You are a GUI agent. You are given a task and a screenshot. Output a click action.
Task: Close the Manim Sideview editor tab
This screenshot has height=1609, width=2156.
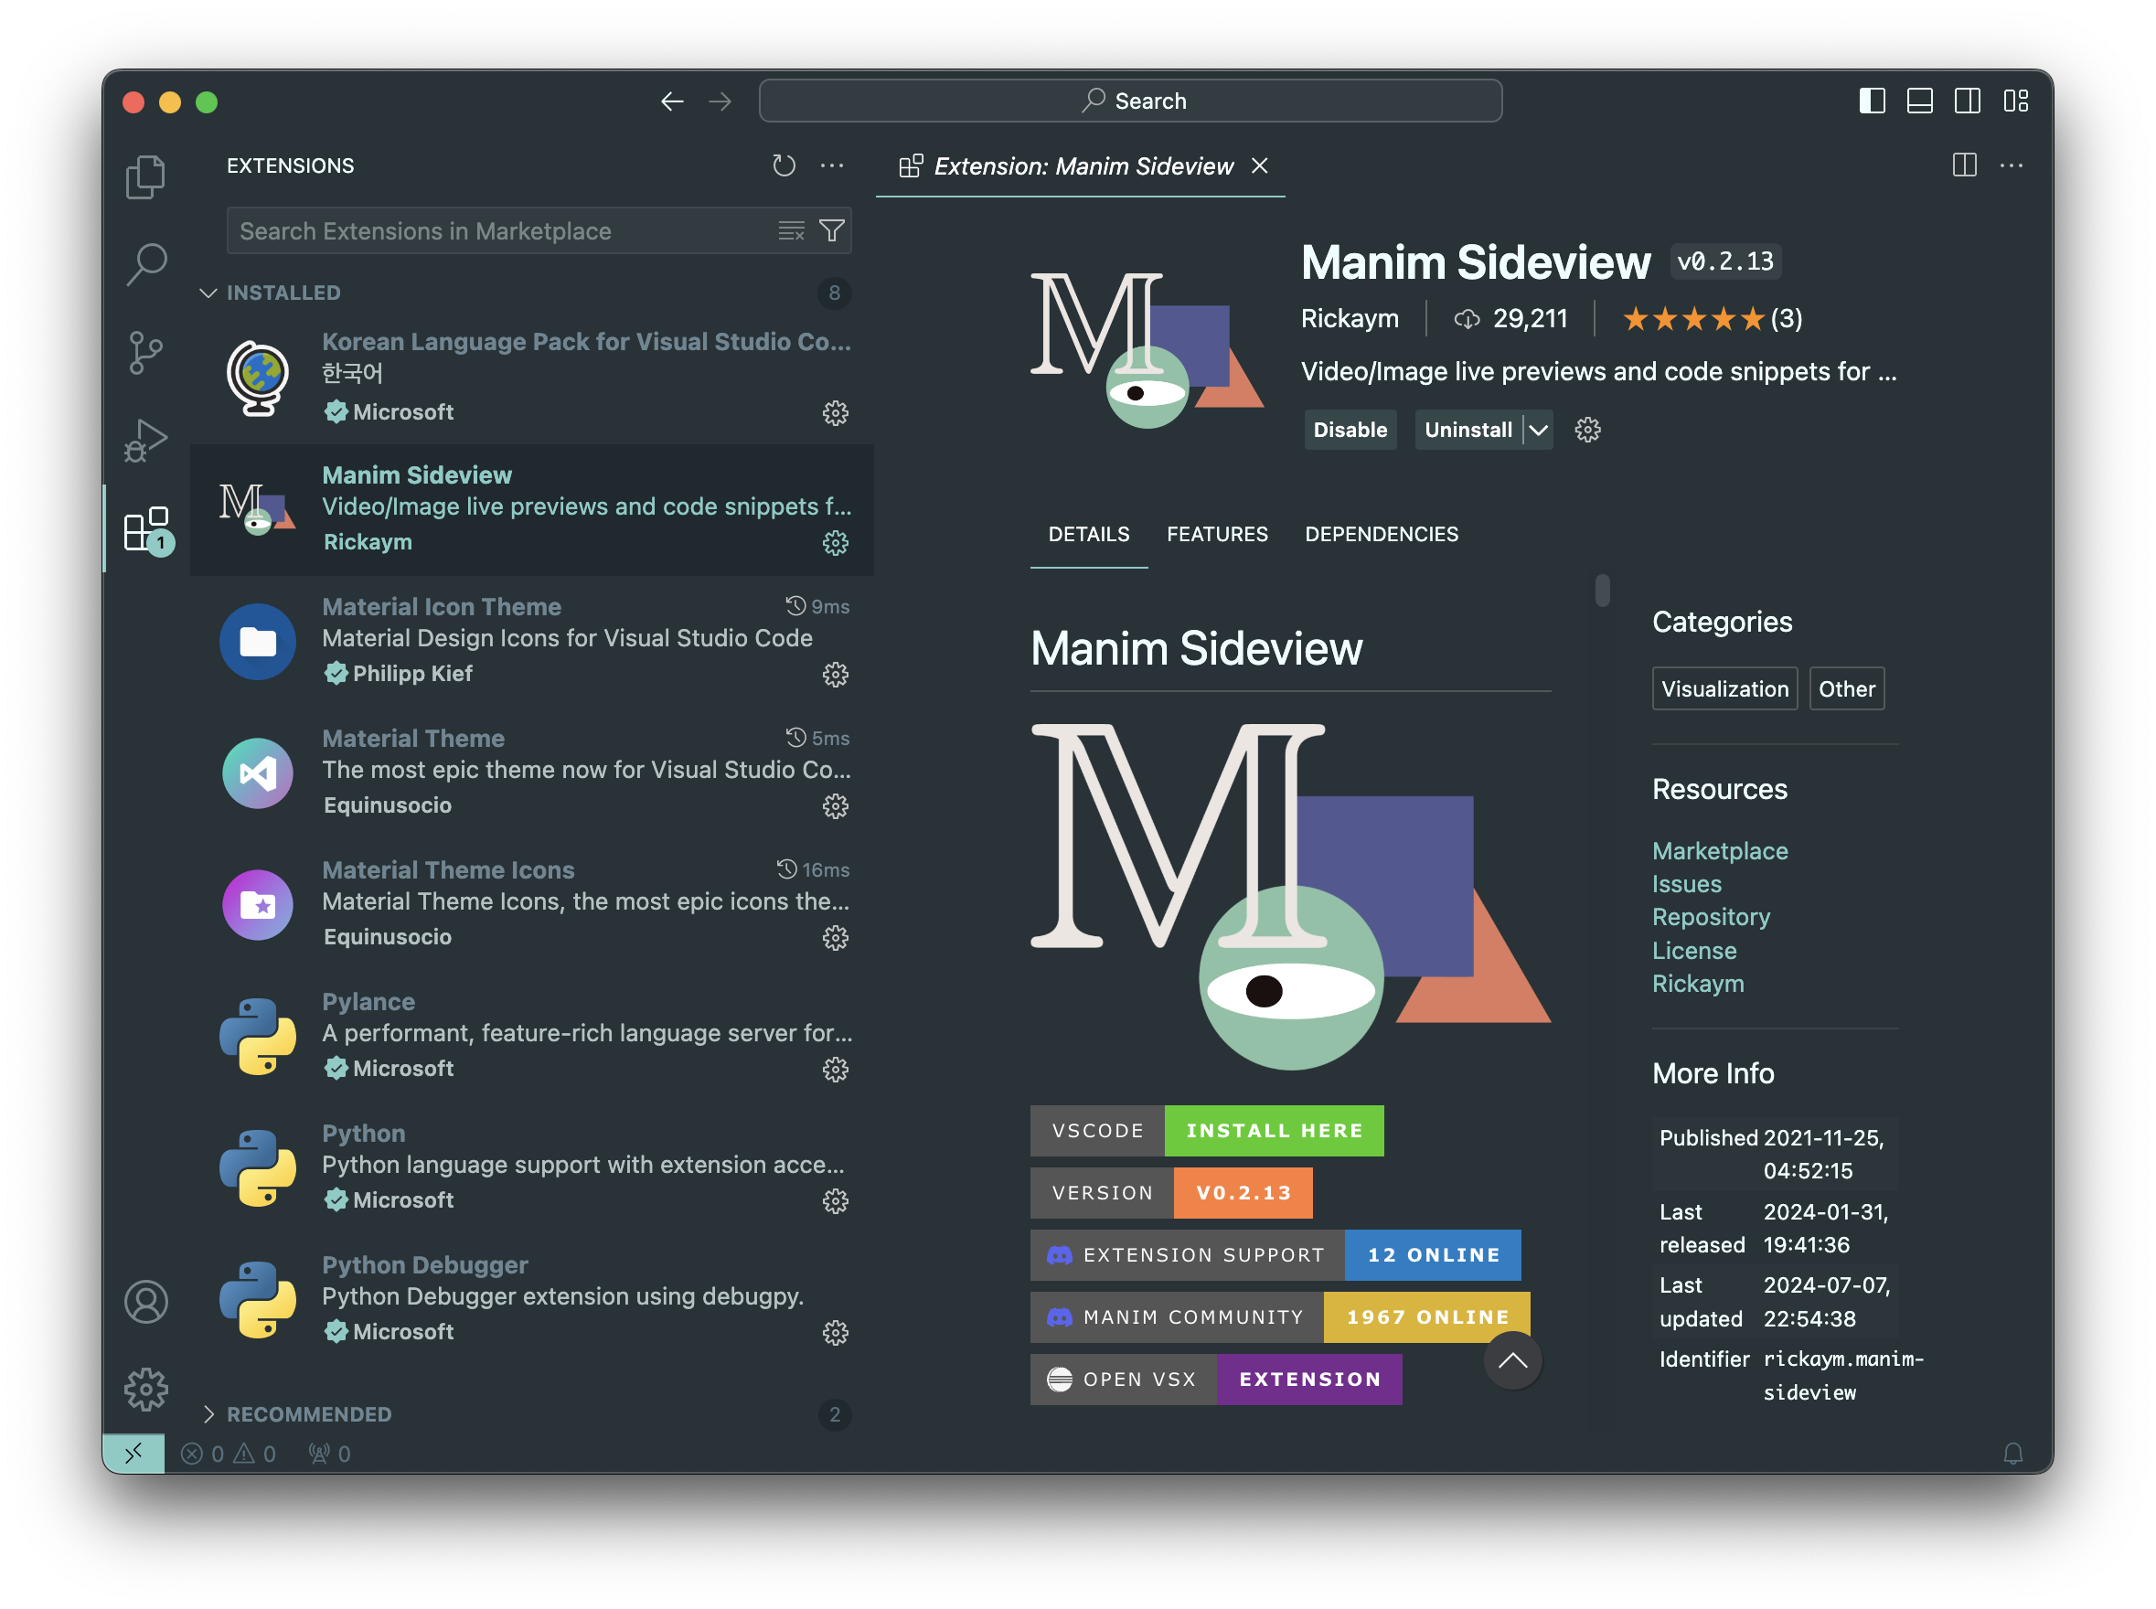point(1259,165)
